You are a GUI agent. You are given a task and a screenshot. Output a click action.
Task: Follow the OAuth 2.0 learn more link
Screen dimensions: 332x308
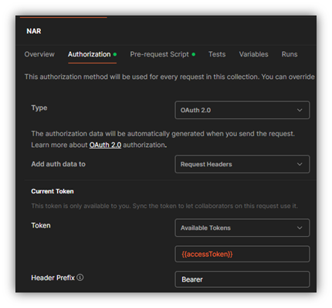coord(105,145)
